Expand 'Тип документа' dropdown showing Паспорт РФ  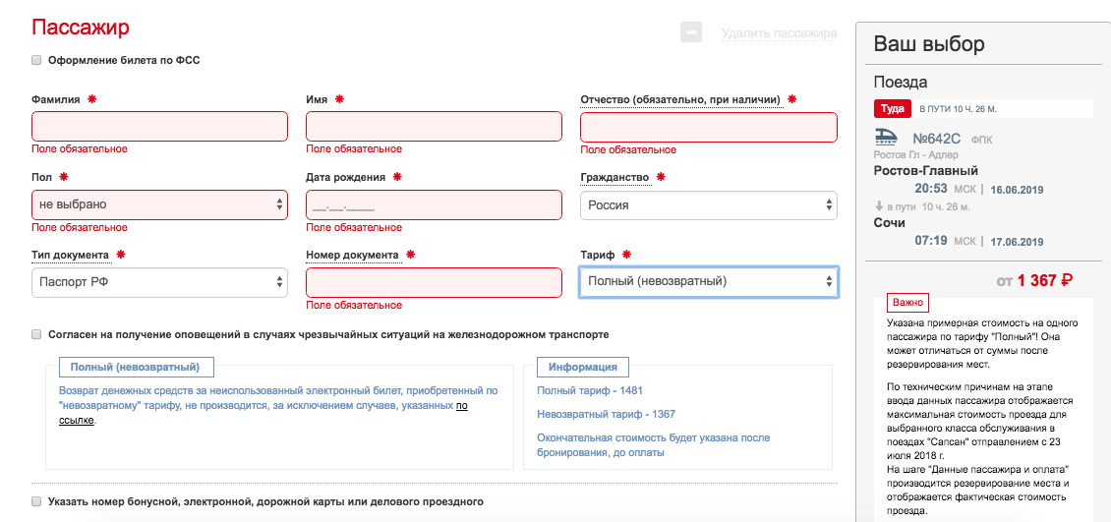(159, 282)
